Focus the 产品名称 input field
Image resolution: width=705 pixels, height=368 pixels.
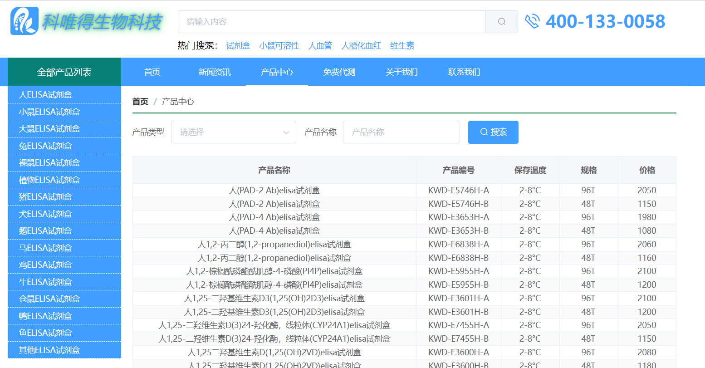tap(401, 132)
